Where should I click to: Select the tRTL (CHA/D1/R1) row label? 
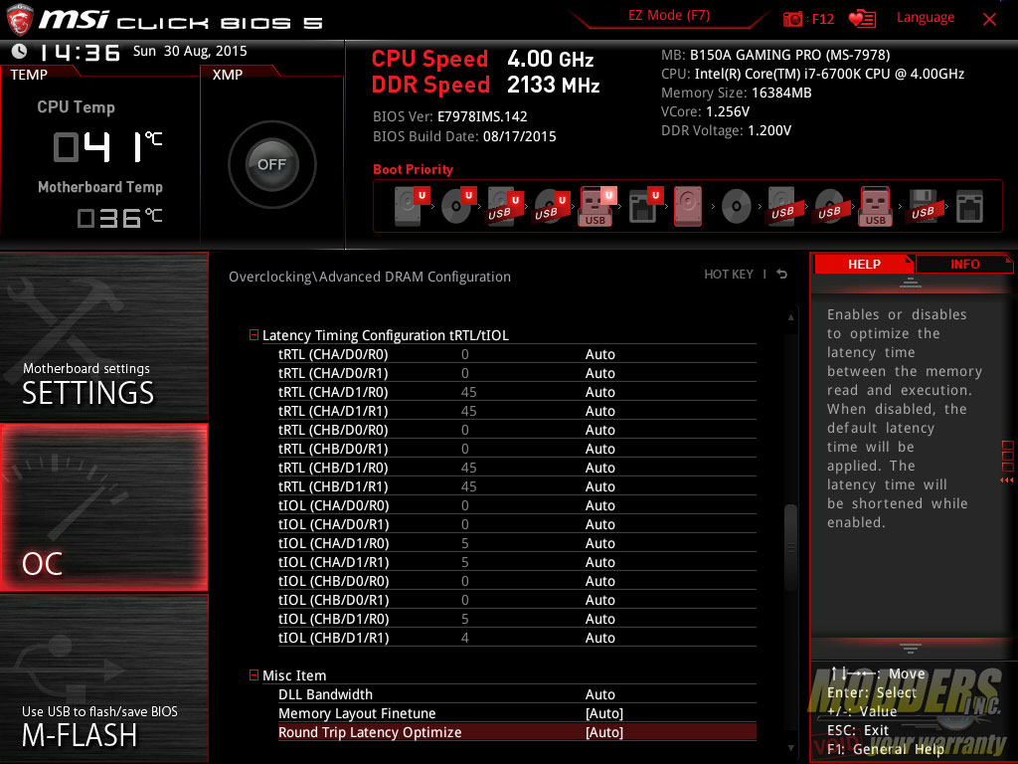click(x=333, y=411)
